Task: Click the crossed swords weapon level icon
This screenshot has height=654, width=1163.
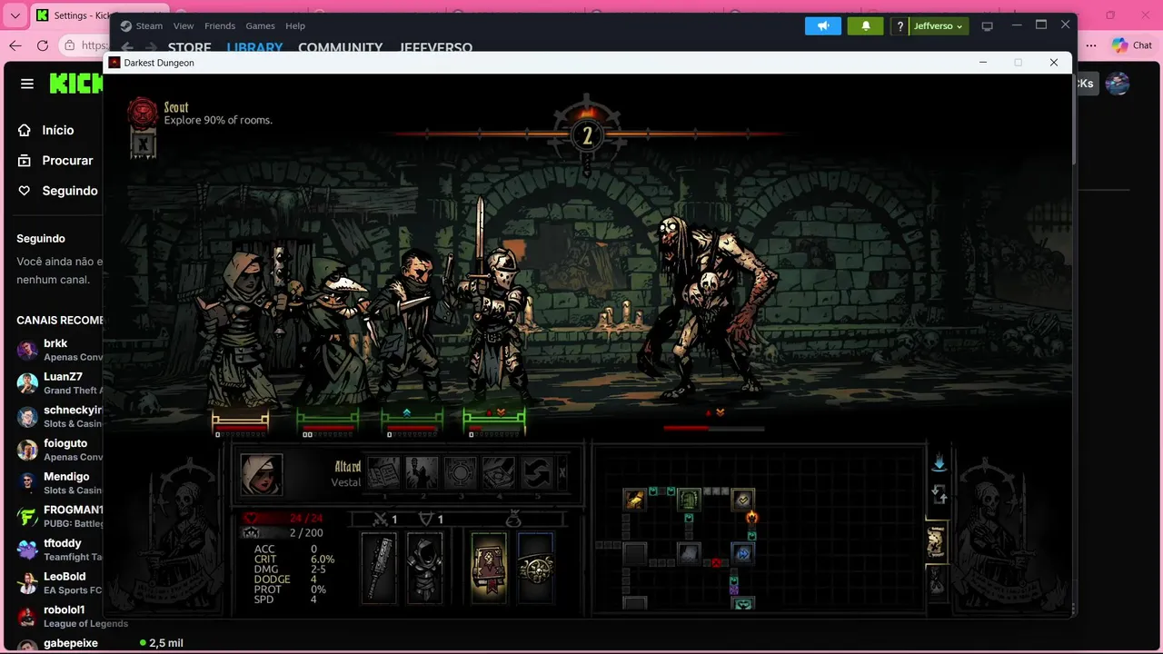Action: (382, 520)
